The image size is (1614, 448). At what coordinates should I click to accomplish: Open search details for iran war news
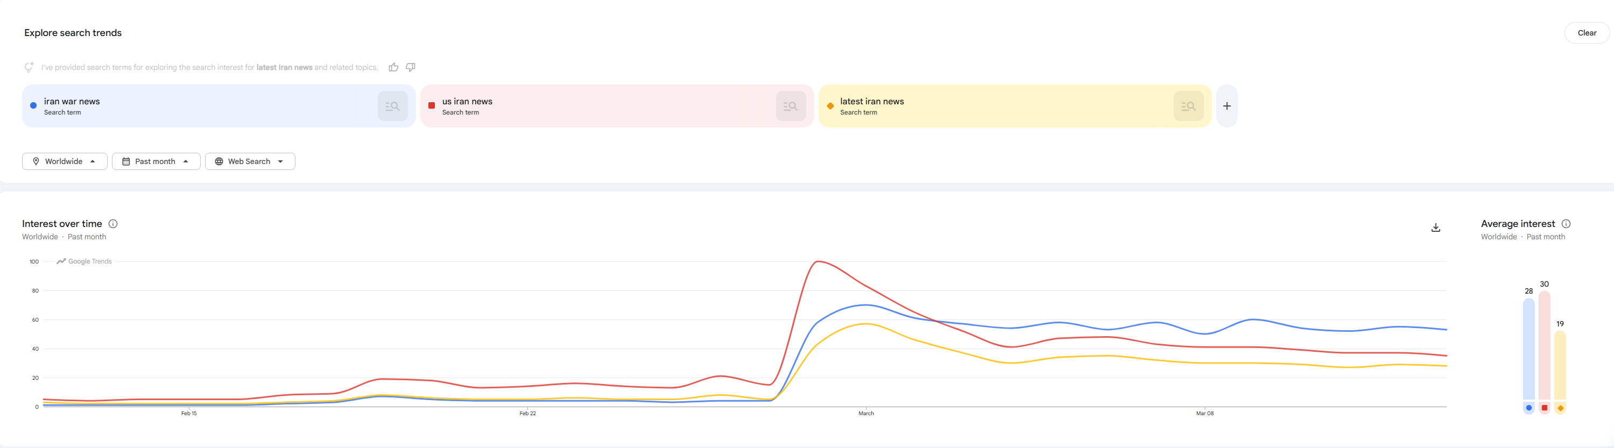click(x=393, y=106)
